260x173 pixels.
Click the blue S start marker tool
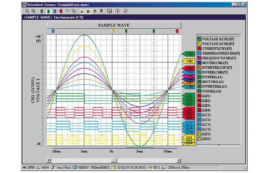pos(55,11)
